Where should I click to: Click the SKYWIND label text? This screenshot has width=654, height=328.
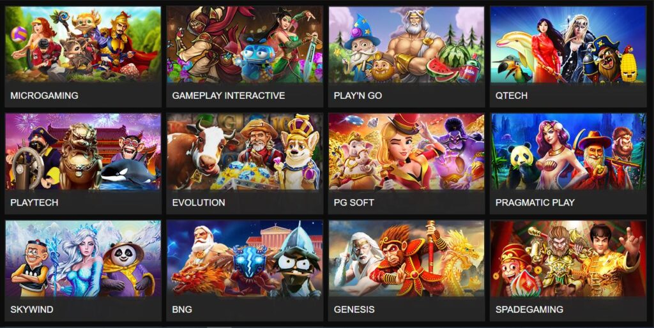pos(32,309)
